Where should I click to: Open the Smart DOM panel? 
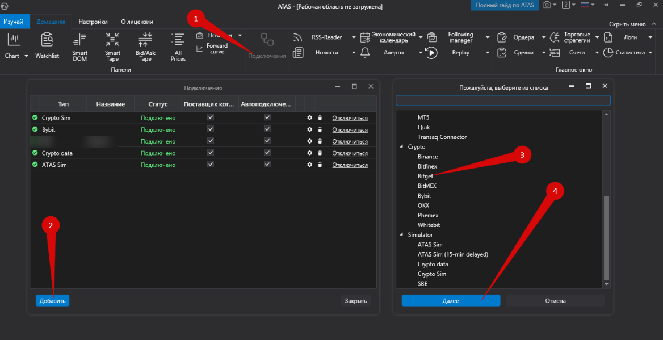pyautogui.click(x=79, y=47)
